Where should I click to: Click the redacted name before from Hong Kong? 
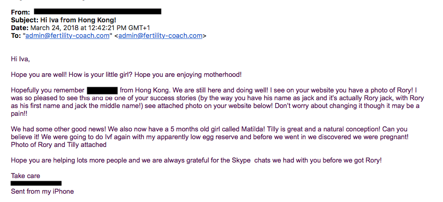click(102, 91)
